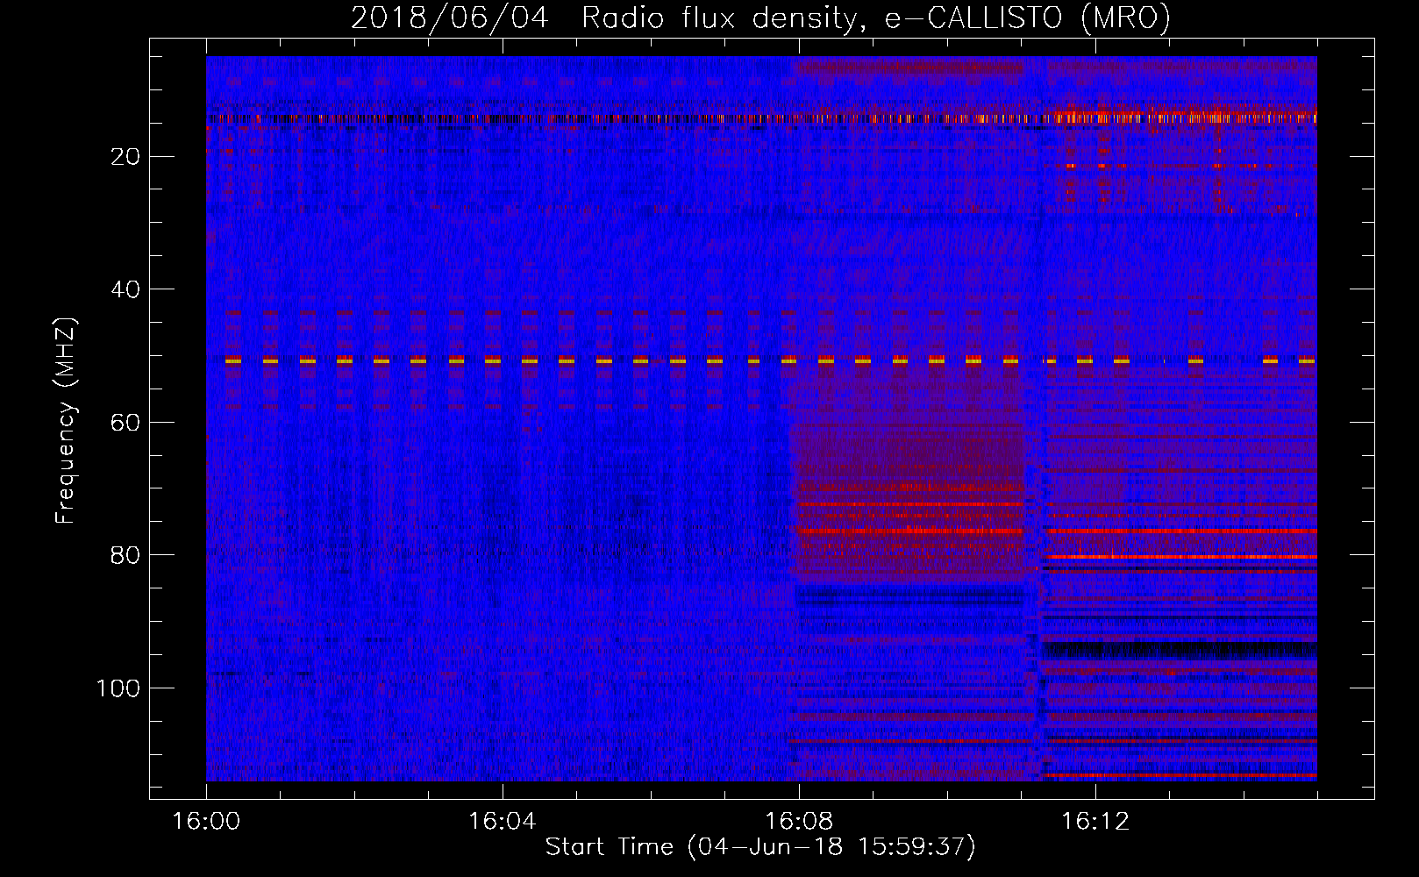Click the 'Start Time (04-Jun-18 15:59:37)' label
Screen dimensions: 1419x877
point(760,847)
